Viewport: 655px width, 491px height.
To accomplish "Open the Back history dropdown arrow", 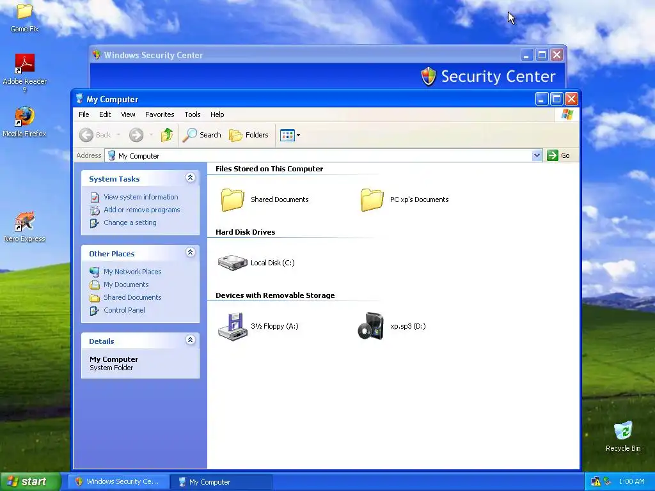I will pyautogui.click(x=118, y=135).
